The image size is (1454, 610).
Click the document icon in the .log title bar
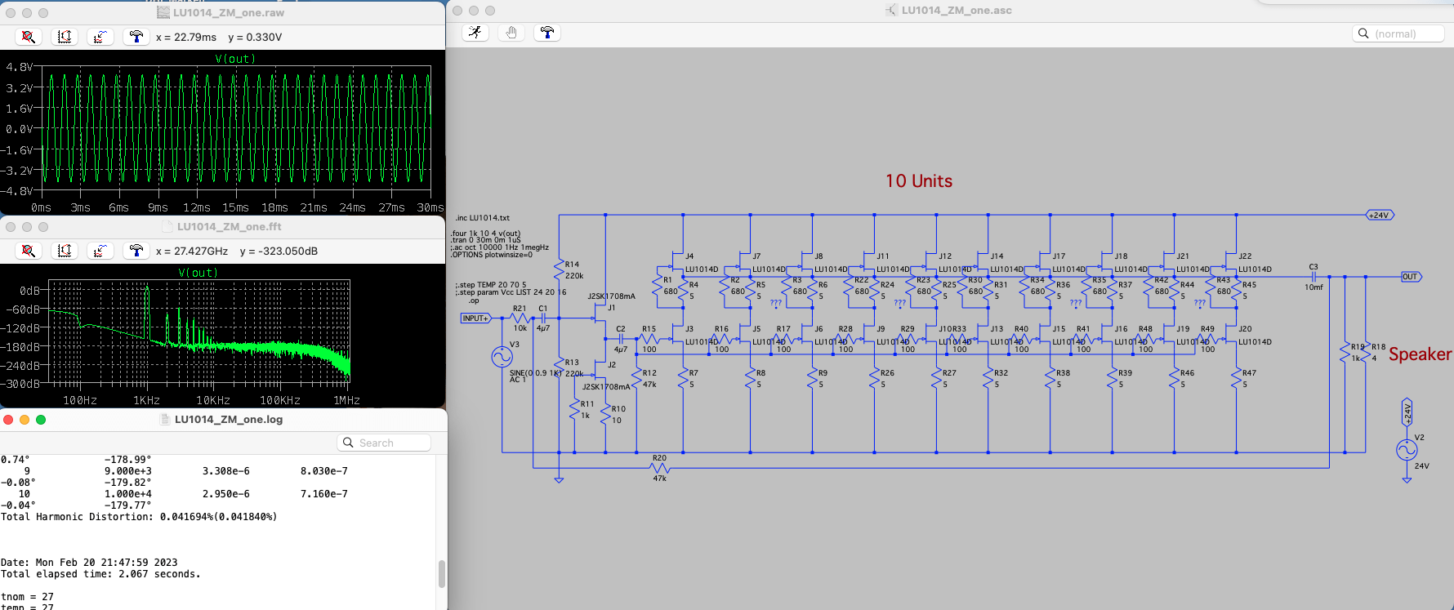coord(166,420)
